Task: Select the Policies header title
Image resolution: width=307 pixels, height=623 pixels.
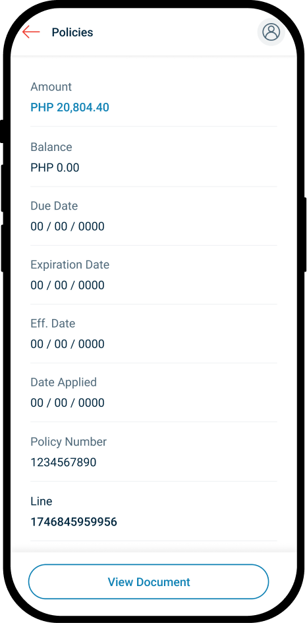Action: 72,32
